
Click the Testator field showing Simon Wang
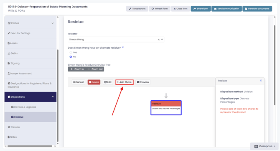point(116,40)
